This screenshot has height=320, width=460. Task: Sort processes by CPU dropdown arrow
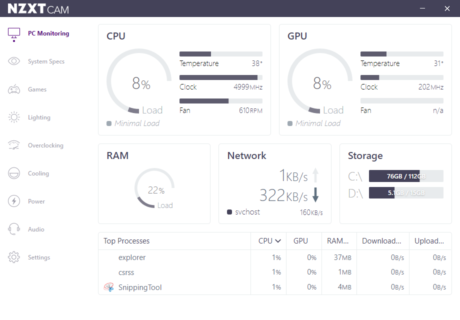pyautogui.click(x=278, y=241)
